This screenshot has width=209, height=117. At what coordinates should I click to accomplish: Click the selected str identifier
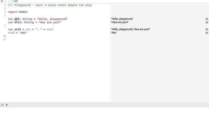[17, 19]
